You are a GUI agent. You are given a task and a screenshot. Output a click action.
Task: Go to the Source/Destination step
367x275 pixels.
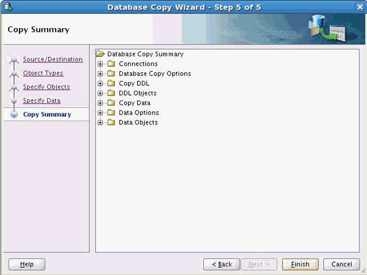pos(53,59)
